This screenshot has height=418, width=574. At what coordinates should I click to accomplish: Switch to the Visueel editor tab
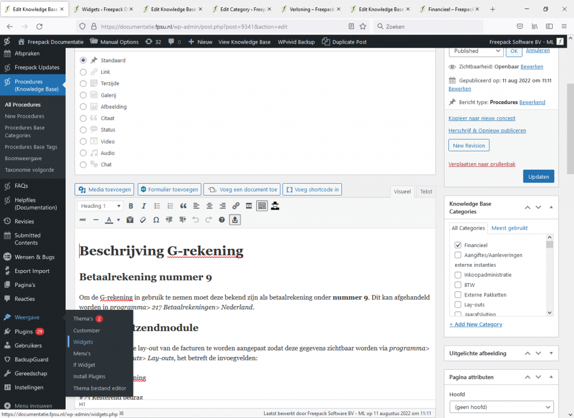402,192
